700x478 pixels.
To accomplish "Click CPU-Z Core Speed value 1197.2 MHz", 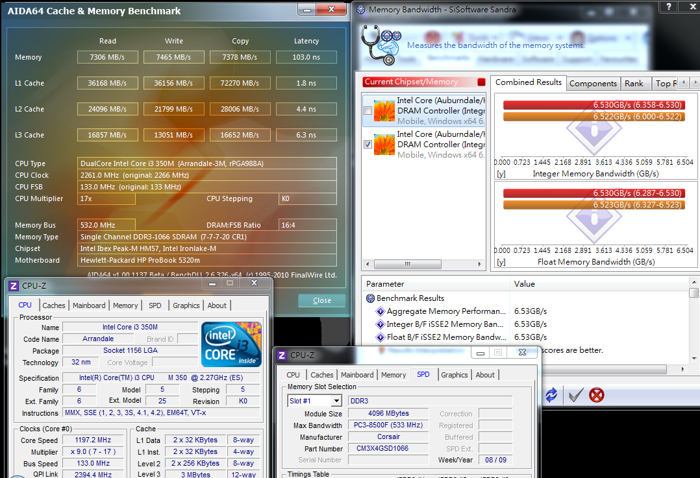I will (x=93, y=440).
